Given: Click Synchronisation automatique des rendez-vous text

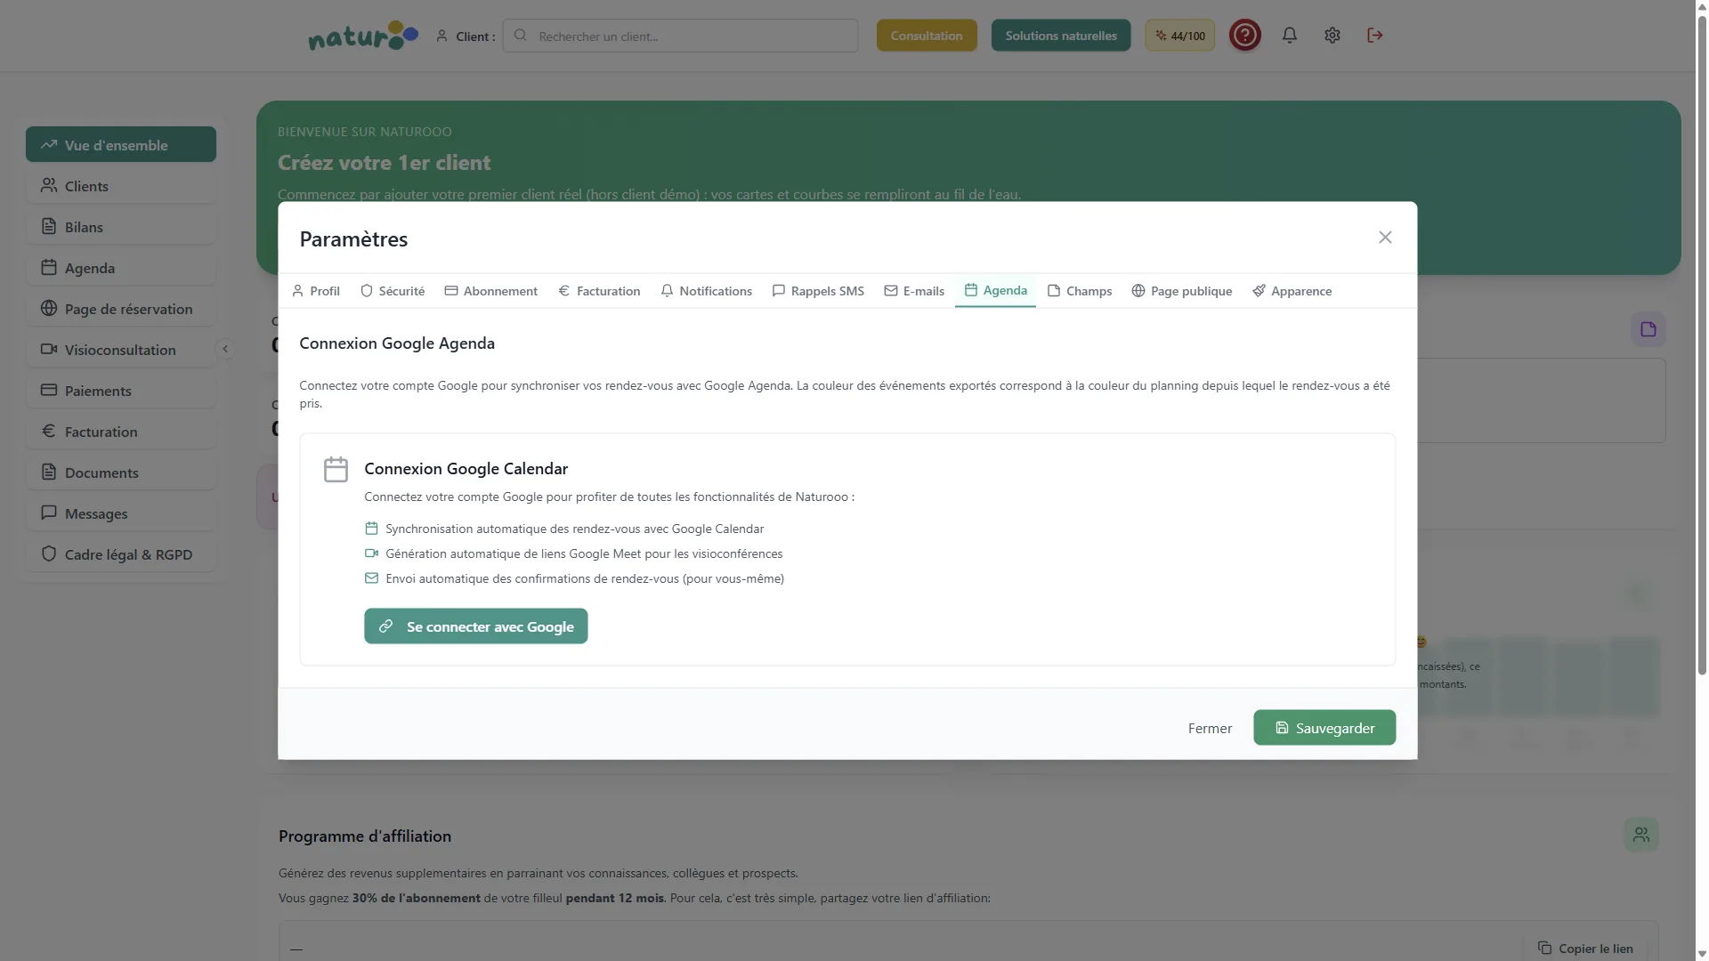Looking at the screenshot, I should [x=574, y=529].
